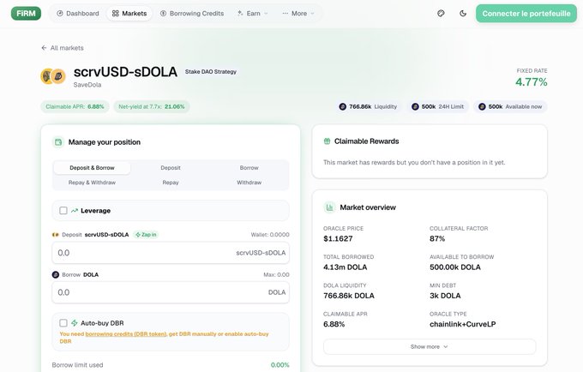The height and width of the screenshot is (372, 583).
Task: Click the Manage your position wallet icon
Action: click(x=58, y=142)
